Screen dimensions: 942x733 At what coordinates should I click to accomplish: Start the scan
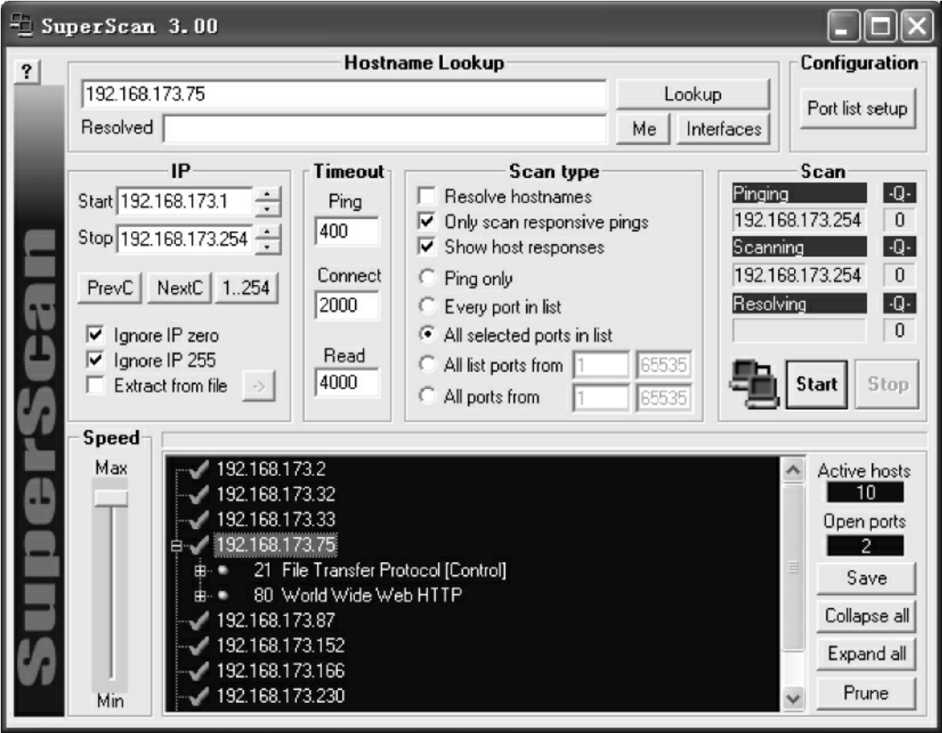[816, 383]
